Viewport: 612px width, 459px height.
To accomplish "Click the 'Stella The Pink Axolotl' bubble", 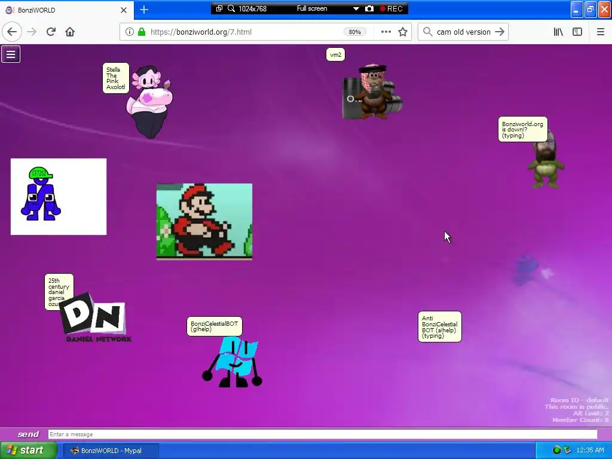I will 115,78.
